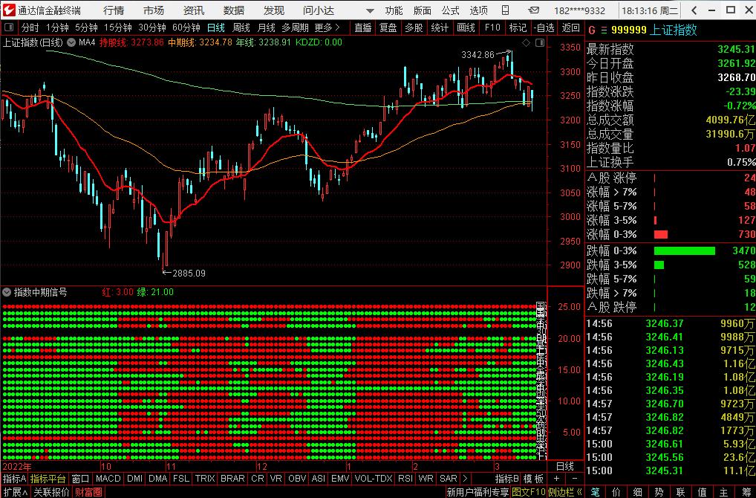The image size is (756, 498).
Task: Click the F10 info button
Action: click(x=492, y=28)
